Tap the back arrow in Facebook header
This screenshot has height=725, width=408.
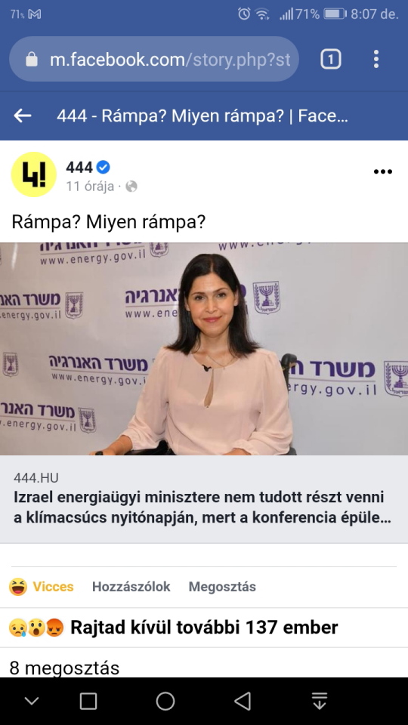coord(22,116)
